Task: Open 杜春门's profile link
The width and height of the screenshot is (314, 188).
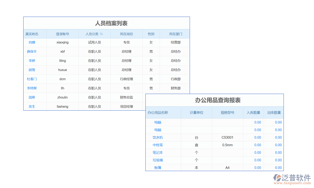Action: click(32, 79)
